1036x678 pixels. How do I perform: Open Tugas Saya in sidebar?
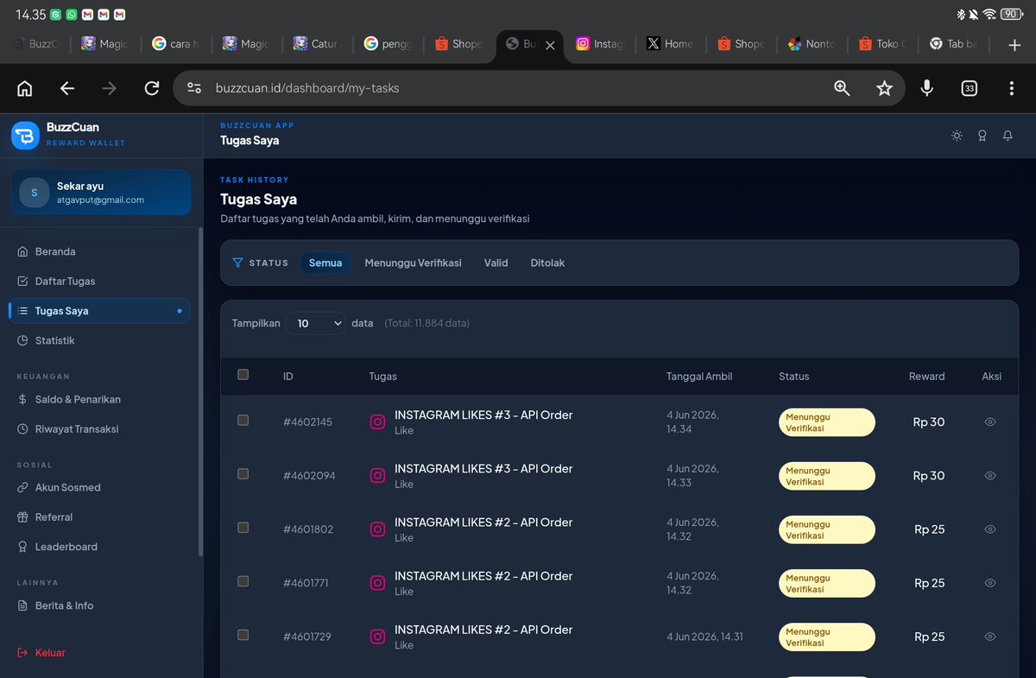(99, 311)
